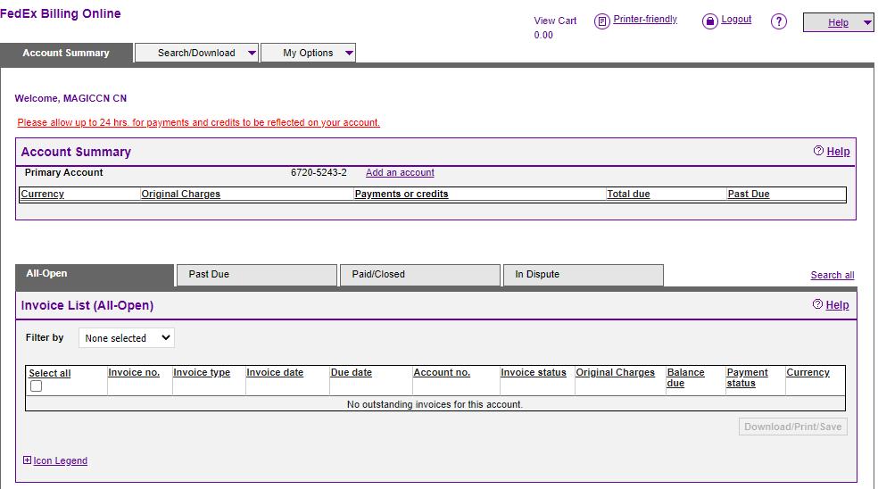Click 'No outstanding invoices for this account.' text
878x489 pixels.
point(435,404)
